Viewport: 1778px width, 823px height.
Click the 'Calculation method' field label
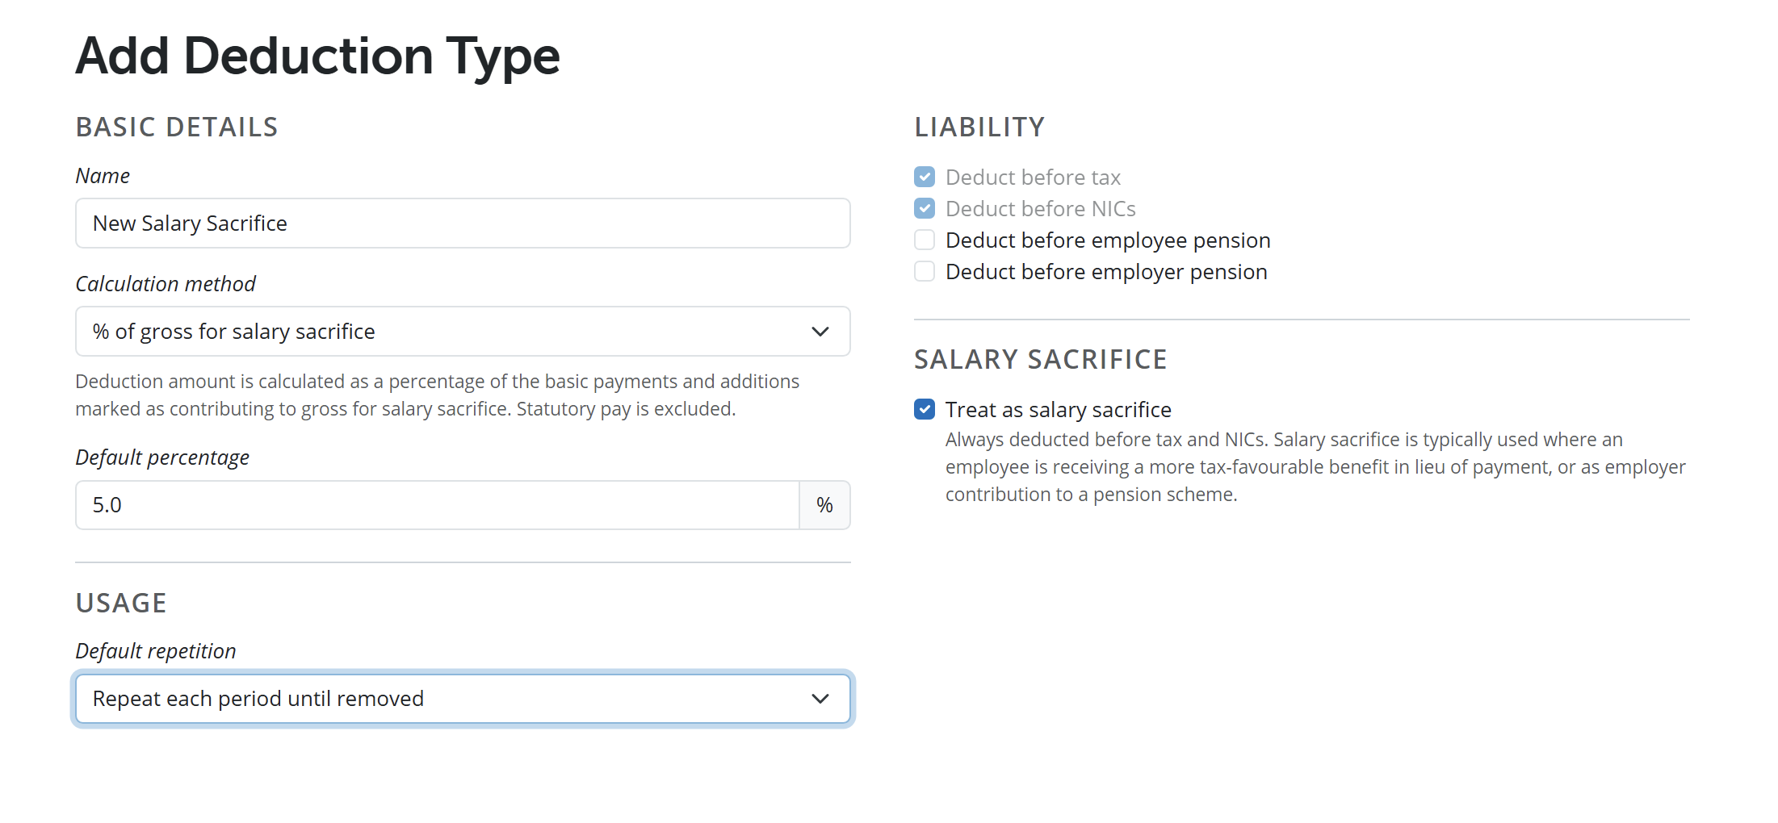pyautogui.click(x=166, y=284)
